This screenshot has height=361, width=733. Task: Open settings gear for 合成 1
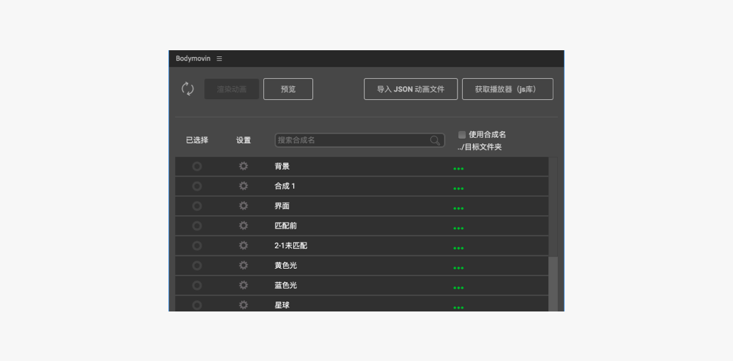pos(243,186)
